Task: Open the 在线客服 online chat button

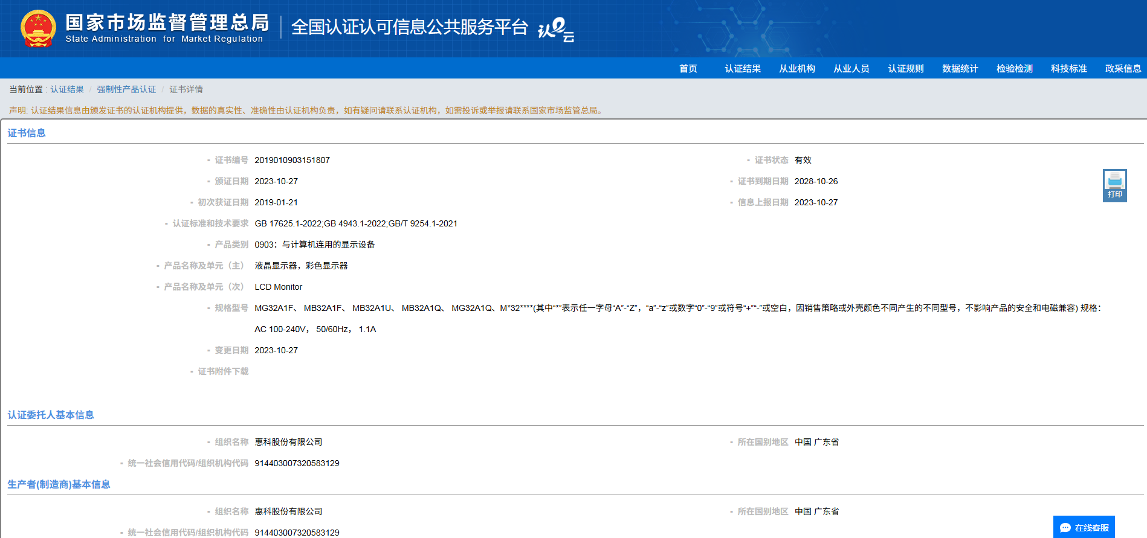Action: point(1084,527)
